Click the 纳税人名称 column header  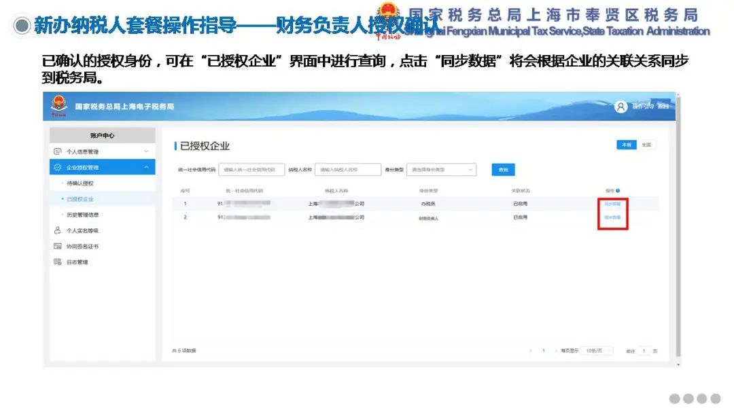pos(336,191)
